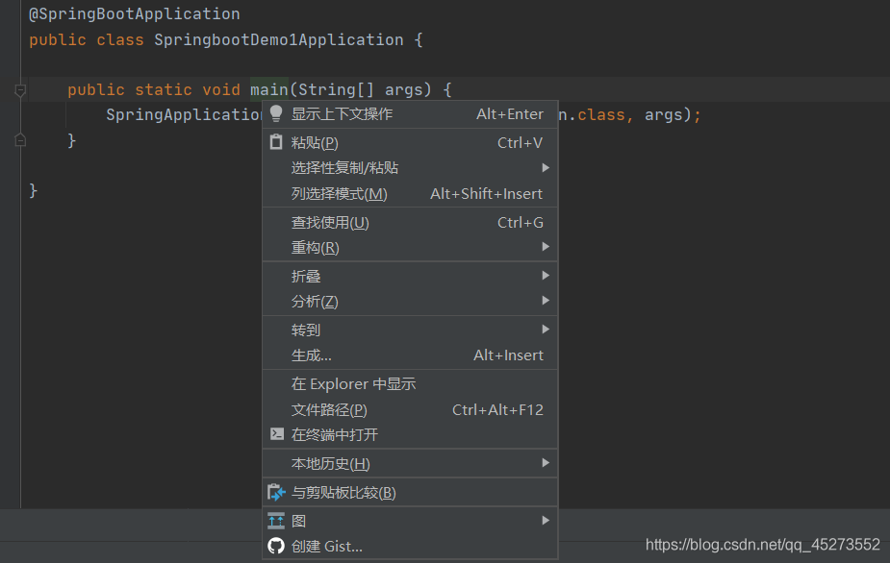
Task: Open the 本地历史(H) submenu
Action: [x=410, y=463]
